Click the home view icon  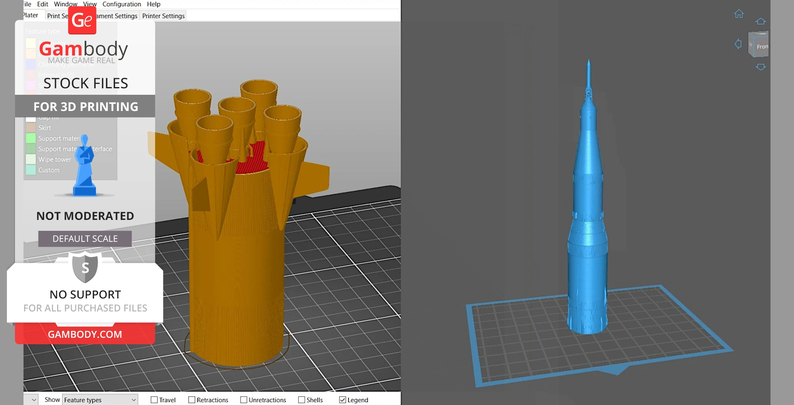click(x=739, y=14)
